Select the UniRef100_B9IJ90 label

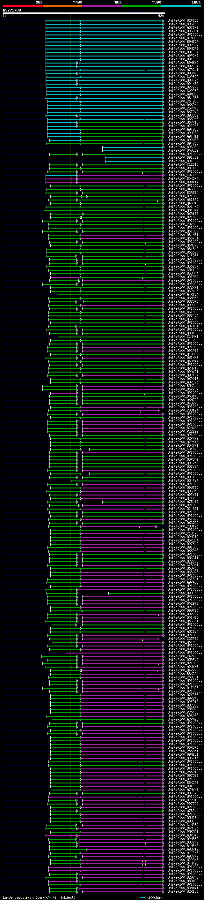183,161
